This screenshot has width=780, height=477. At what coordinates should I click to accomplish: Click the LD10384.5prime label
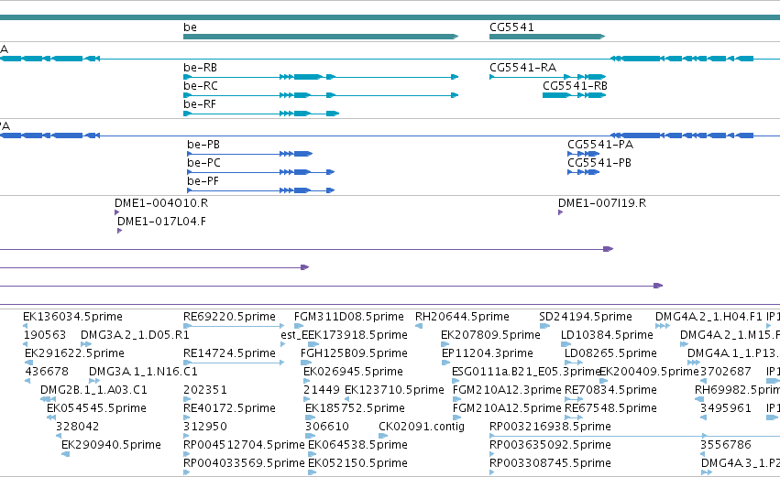tap(607, 335)
